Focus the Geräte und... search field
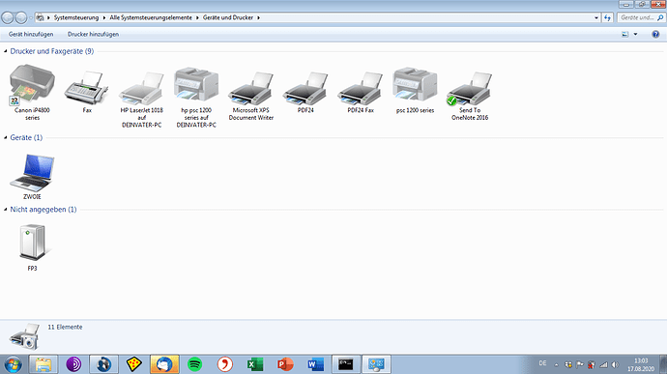Image resolution: width=667 pixels, height=374 pixels. (x=636, y=17)
